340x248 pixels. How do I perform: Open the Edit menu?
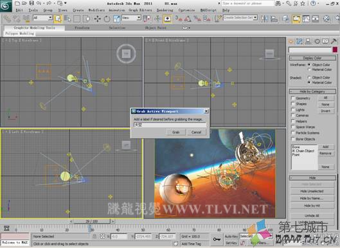[19, 10]
